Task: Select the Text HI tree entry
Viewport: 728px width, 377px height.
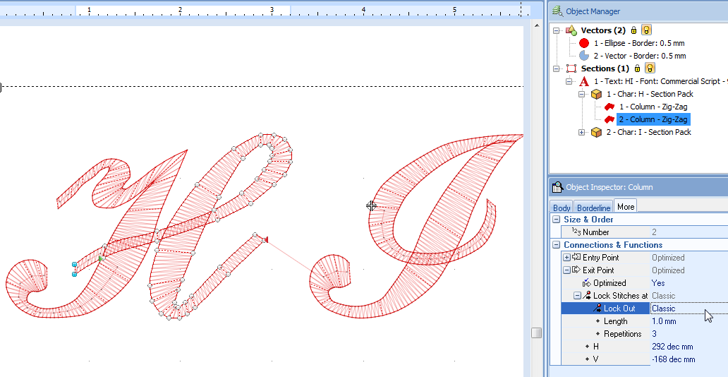Action: pos(656,81)
